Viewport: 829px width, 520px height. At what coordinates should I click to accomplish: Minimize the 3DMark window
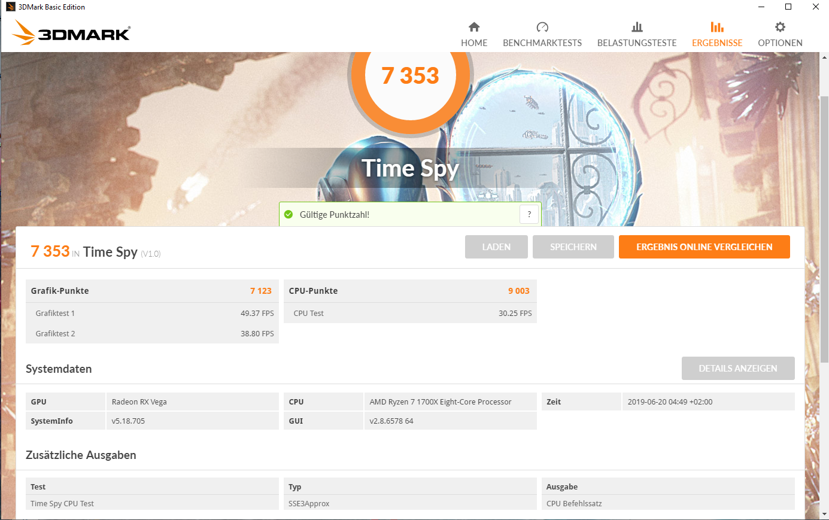[761, 7]
